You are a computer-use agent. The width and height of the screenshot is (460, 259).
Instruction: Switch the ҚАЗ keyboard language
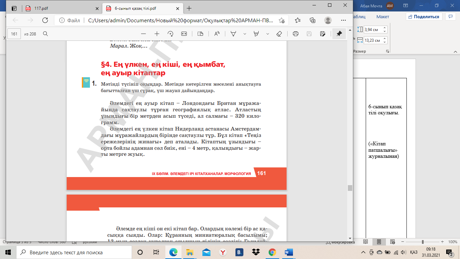tap(414, 252)
